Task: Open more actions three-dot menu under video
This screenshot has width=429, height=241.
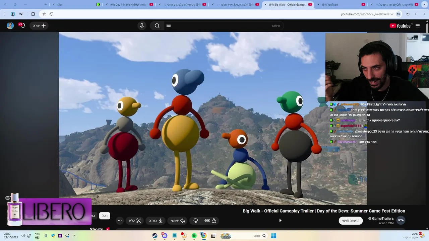Action: coord(120,221)
